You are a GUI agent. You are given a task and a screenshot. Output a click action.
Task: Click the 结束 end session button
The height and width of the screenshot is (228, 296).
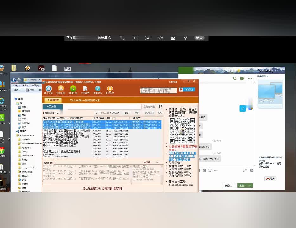pos(199,38)
